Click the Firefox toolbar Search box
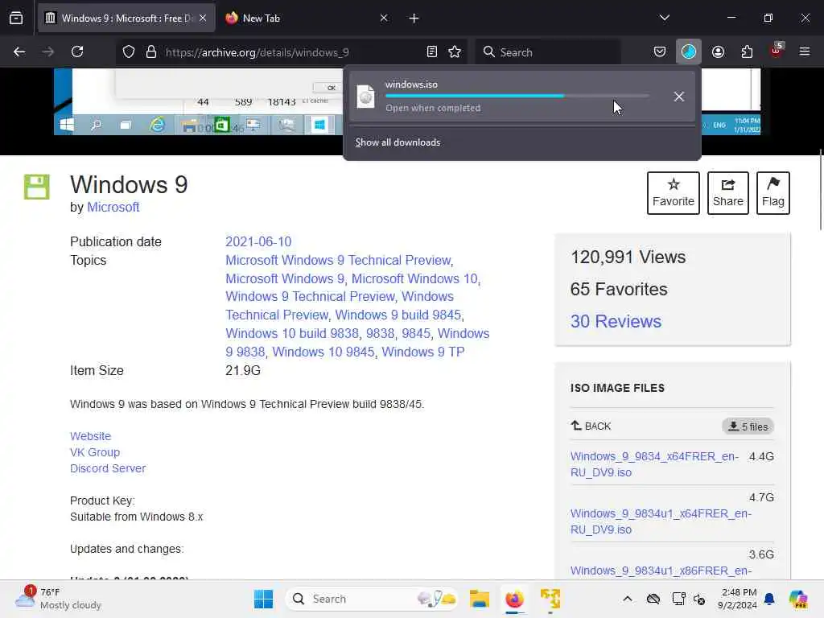The image size is (824, 618). [549, 52]
